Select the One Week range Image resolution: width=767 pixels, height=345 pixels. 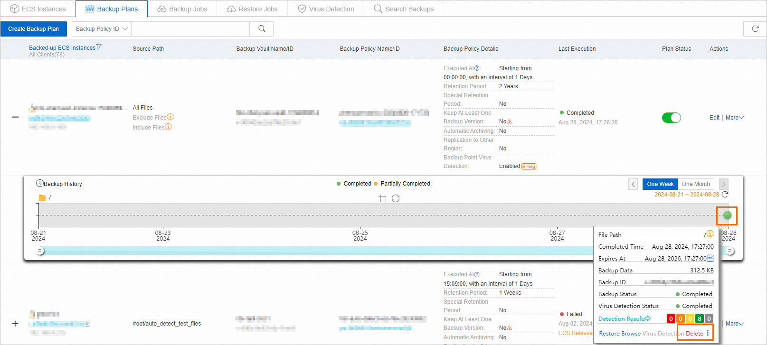coord(660,184)
